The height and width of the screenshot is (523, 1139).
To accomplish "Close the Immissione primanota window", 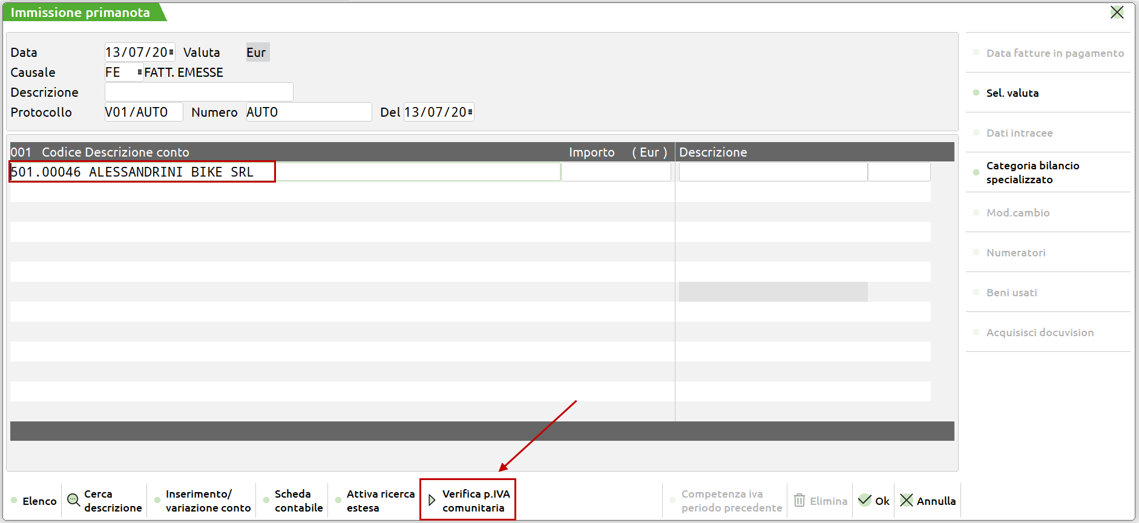I will 1117,12.
